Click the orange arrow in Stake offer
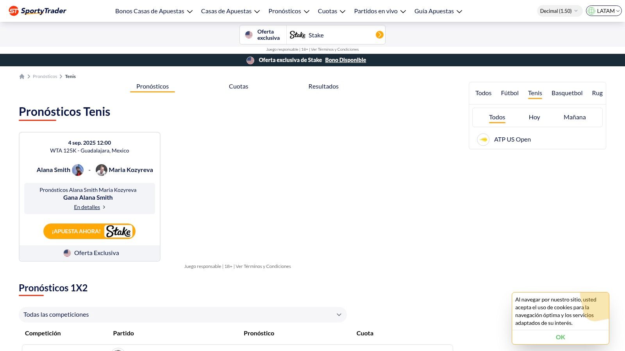Screen dimensions: 625x351 [379, 35]
